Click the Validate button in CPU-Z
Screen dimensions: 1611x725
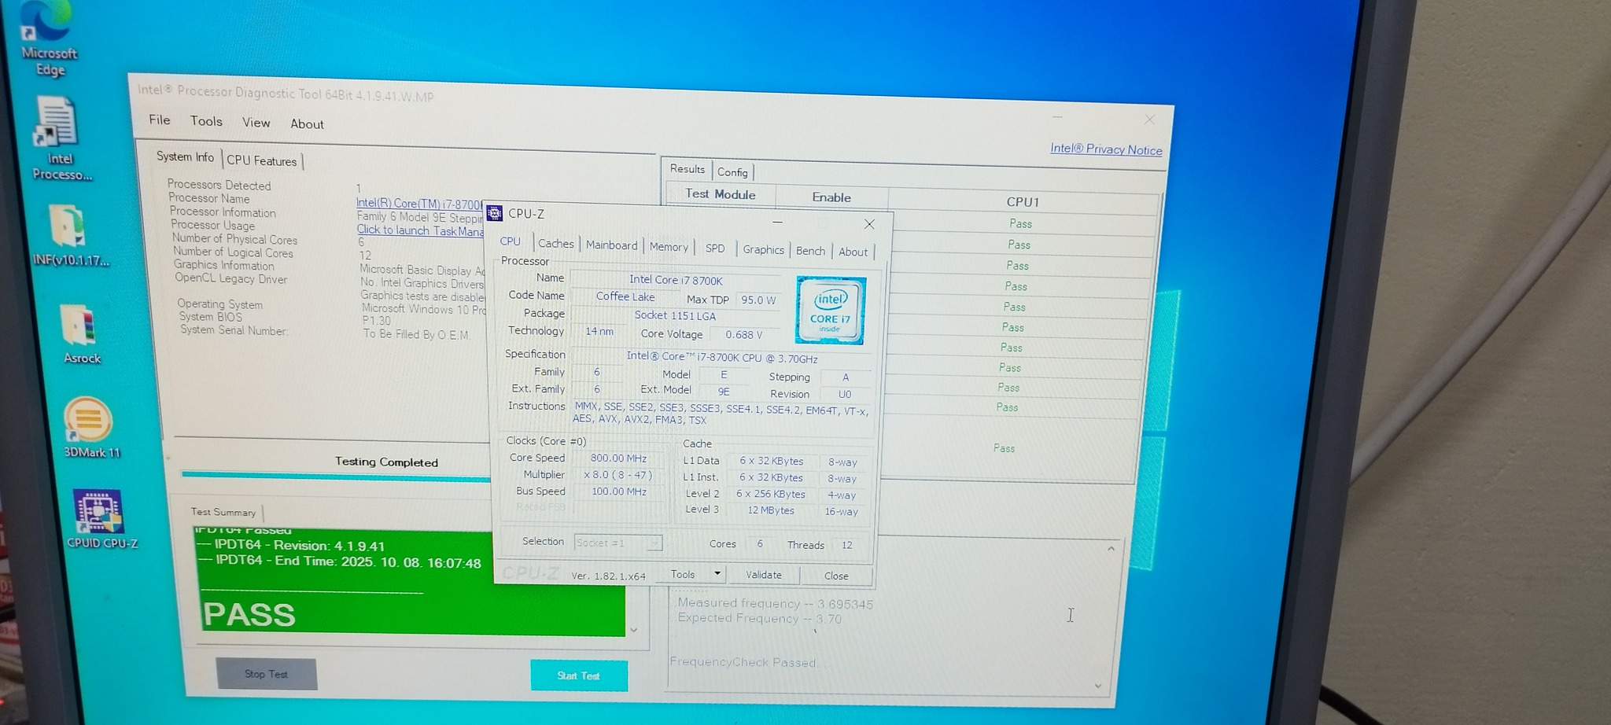point(764,575)
